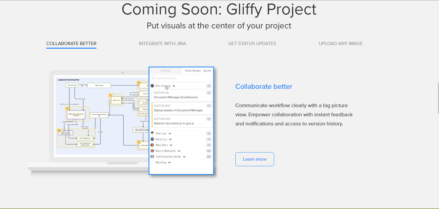439x209 pixels.
Task: Click May Woo's avatar icon
Action: point(152,145)
